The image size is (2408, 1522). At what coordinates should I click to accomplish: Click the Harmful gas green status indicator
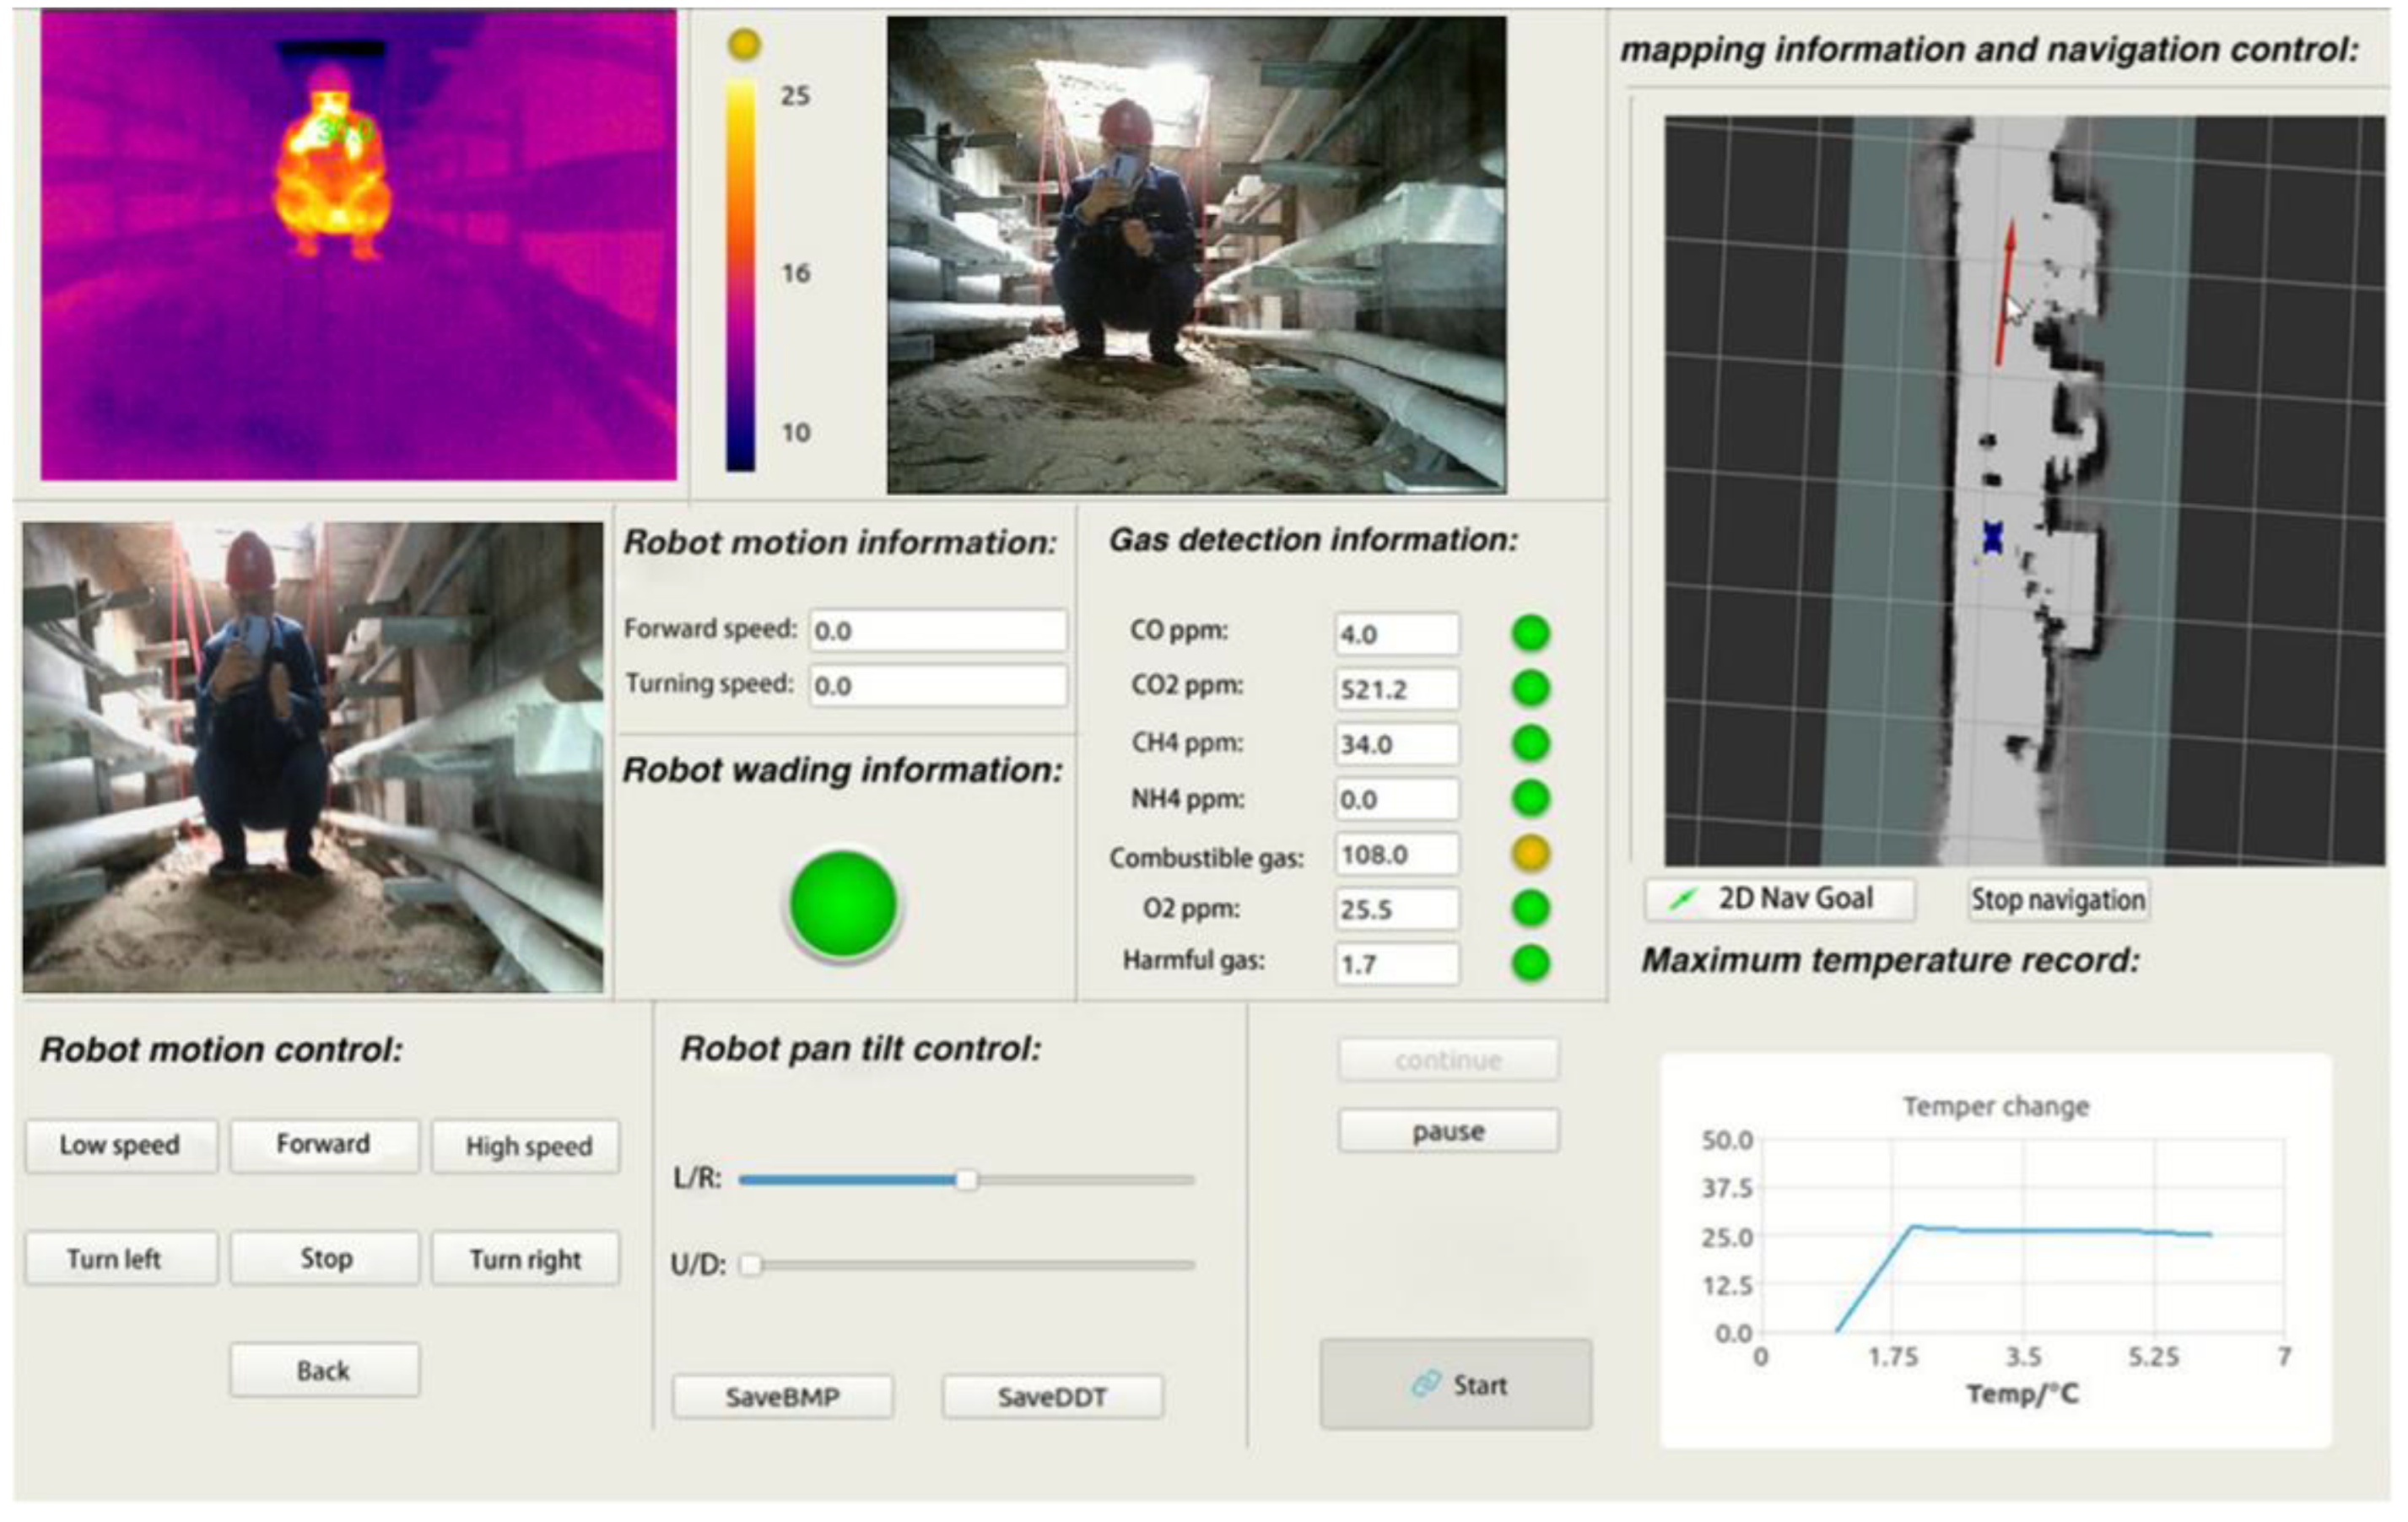(1530, 963)
